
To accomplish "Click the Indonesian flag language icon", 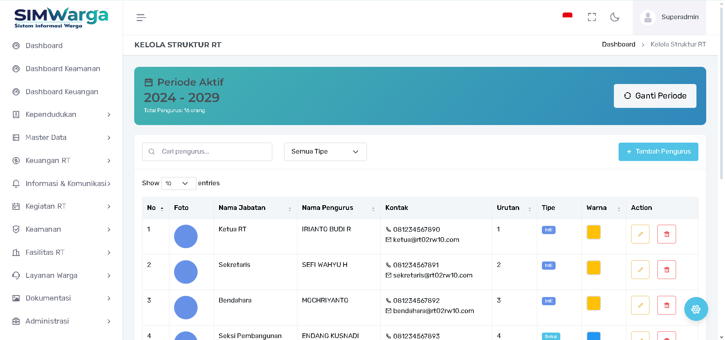I will coord(567,16).
